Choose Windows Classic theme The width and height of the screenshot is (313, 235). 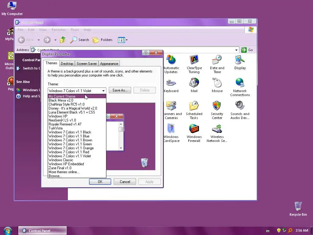tap(77, 160)
